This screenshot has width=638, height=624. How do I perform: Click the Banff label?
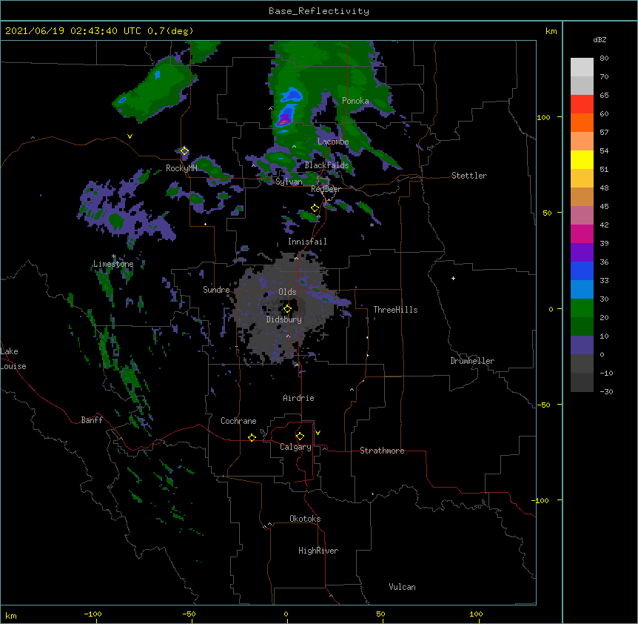point(92,420)
